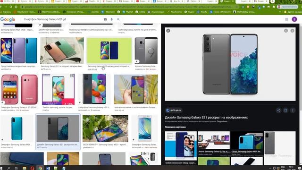This screenshot has height=170, width=302.
Task: Switch to the first browser tab
Action: (x=8, y=1)
